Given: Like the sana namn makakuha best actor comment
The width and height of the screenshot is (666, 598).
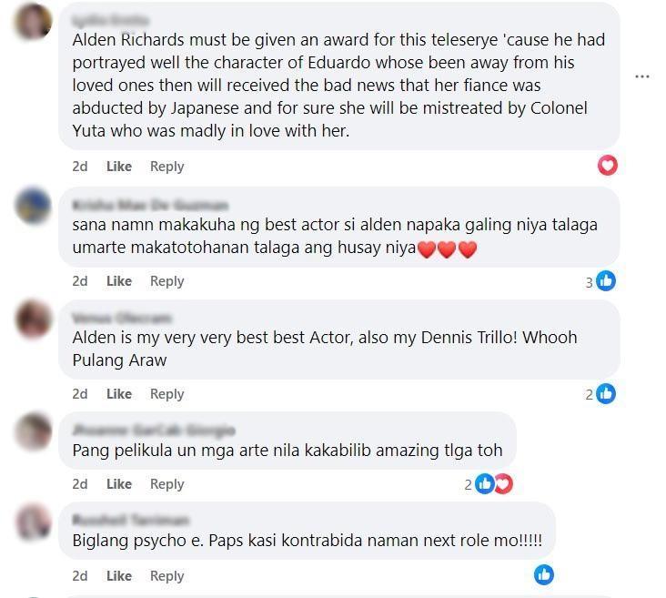Looking at the screenshot, I should coord(119,281).
